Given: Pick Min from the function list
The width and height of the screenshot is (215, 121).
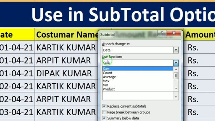Looking at the screenshot, I should click(138, 85).
